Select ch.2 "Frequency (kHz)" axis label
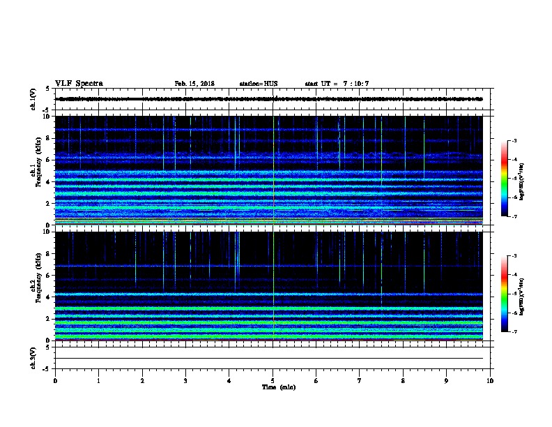The height and width of the screenshot is (427, 552). (x=38, y=278)
